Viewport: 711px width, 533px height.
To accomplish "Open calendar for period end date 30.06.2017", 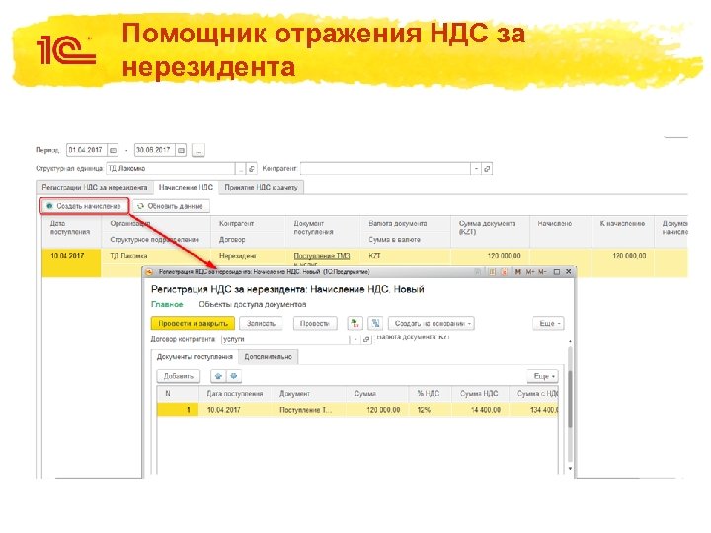I will point(181,150).
